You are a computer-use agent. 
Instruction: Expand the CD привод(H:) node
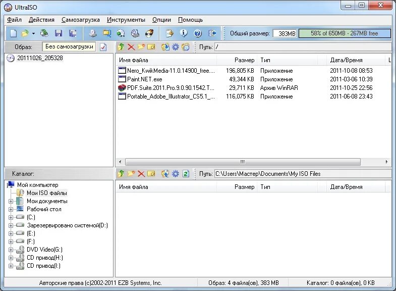point(11,258)
